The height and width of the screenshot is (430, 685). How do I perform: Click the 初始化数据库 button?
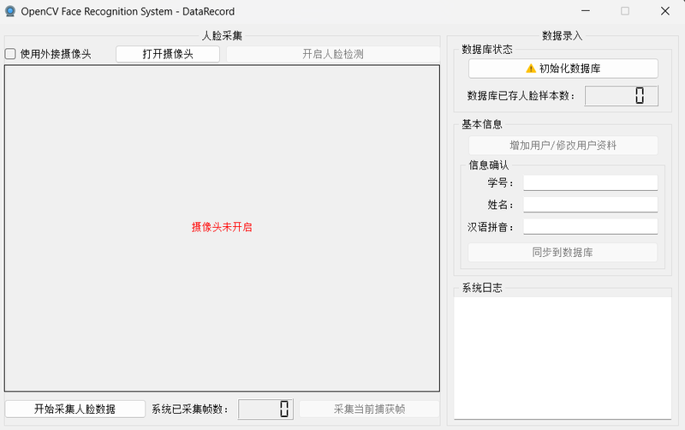point(563,69)
